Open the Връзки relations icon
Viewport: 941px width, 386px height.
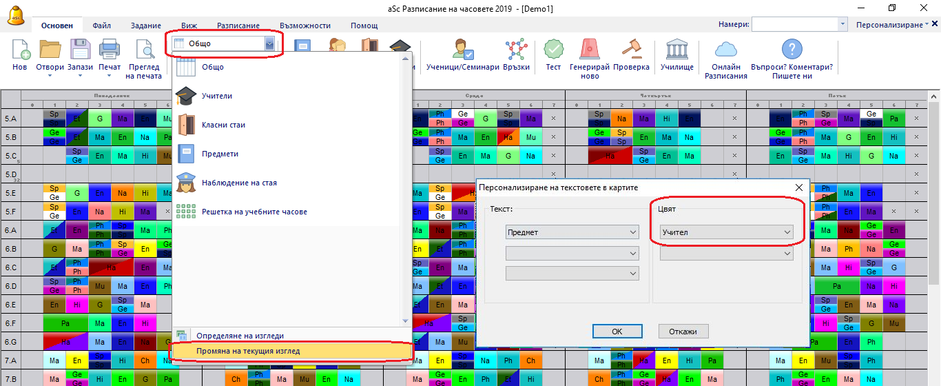tap(516, 51)
